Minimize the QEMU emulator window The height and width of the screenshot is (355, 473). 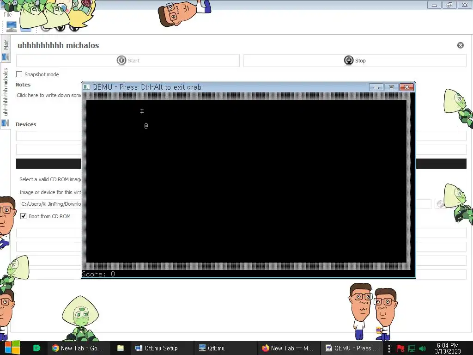point(376,87)
